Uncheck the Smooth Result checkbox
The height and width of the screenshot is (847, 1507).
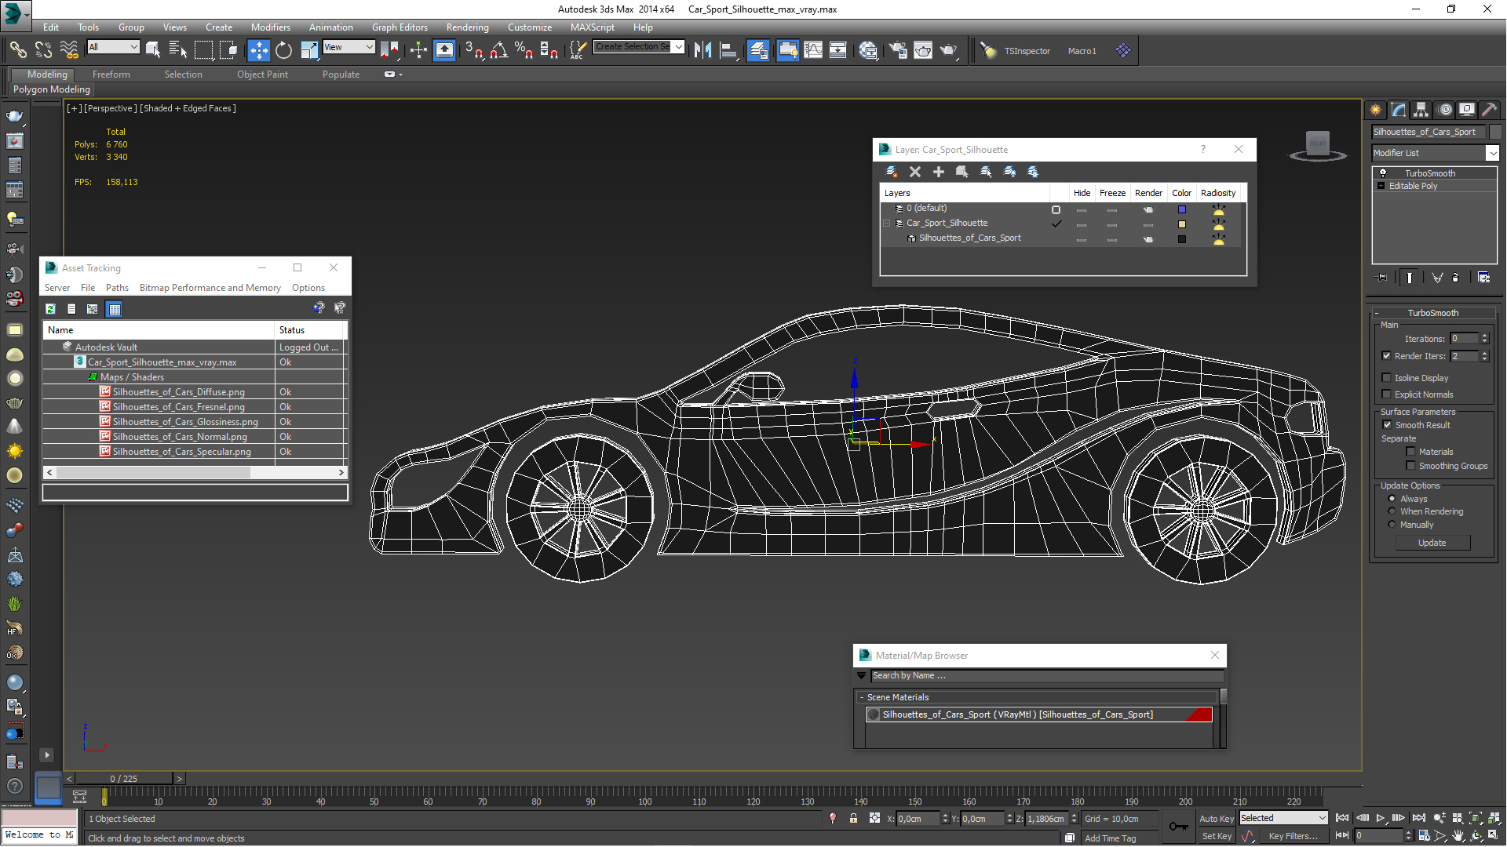1387,425
